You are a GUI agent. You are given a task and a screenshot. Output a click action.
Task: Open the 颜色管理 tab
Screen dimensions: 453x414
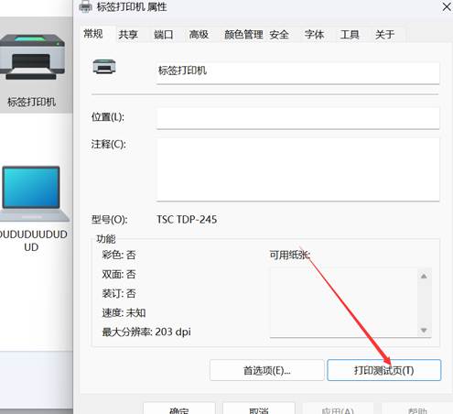point(243,35)
